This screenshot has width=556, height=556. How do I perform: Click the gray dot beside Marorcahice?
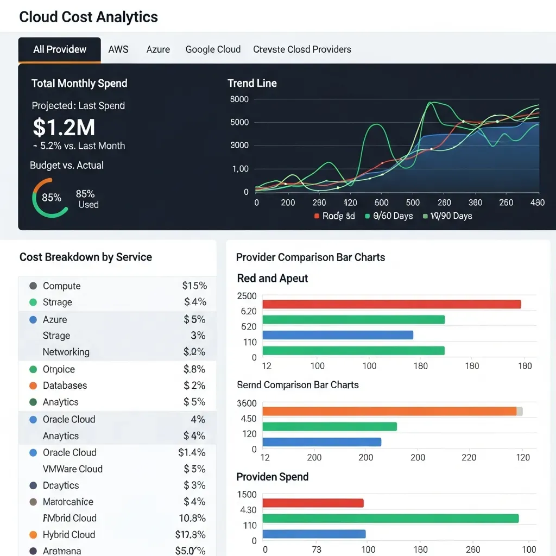pyautogui.click(x=33, y=502)
